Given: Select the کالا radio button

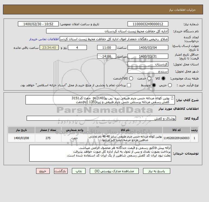Looking at the screenshot, I should pos(163,78).
